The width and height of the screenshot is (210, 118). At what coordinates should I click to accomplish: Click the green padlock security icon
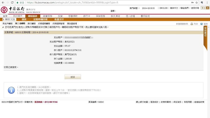(17, 3)
